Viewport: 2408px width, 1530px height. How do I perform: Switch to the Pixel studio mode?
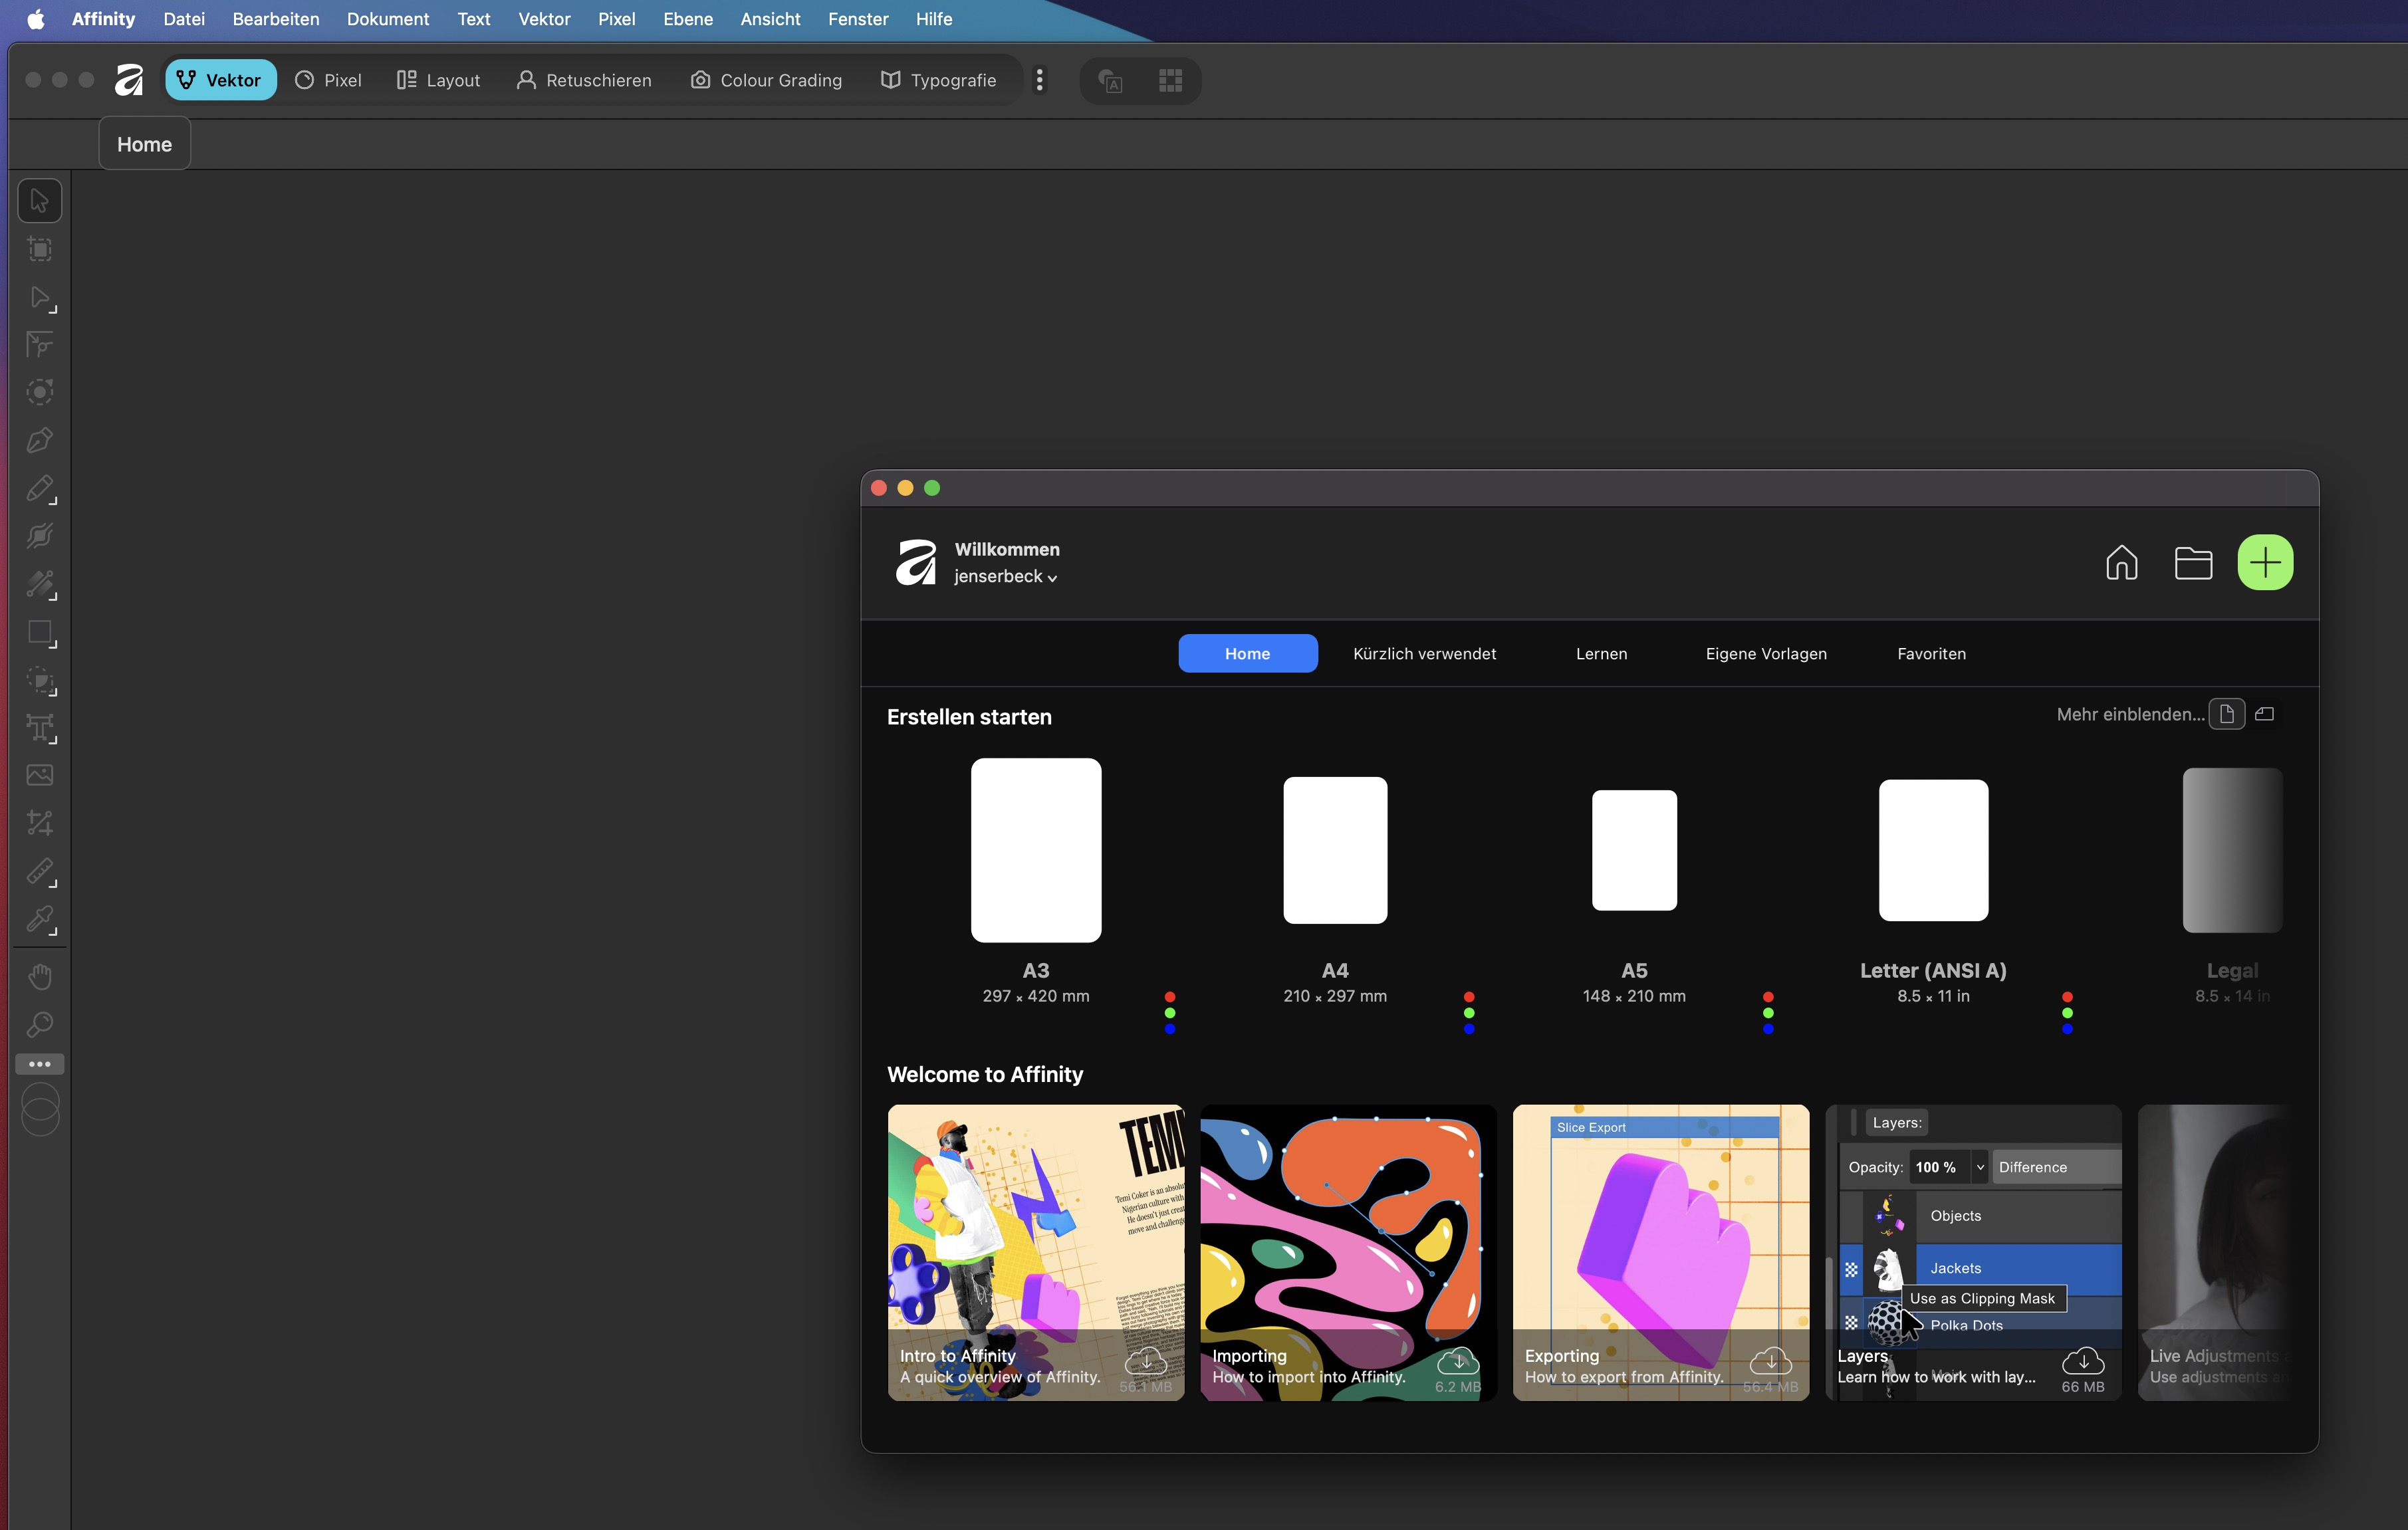click(328, 80)
